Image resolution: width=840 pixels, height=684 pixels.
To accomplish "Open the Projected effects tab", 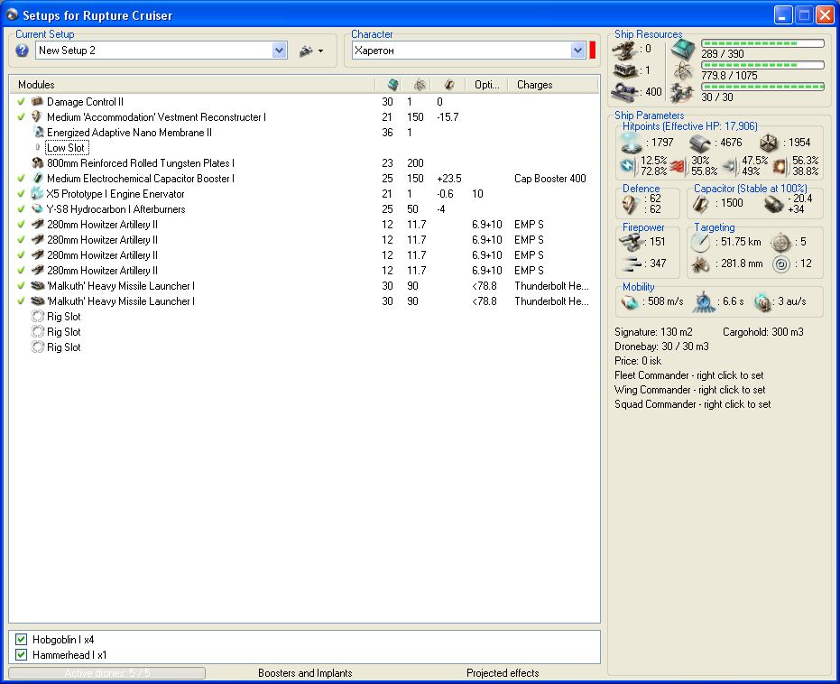I will coord(503,673).
